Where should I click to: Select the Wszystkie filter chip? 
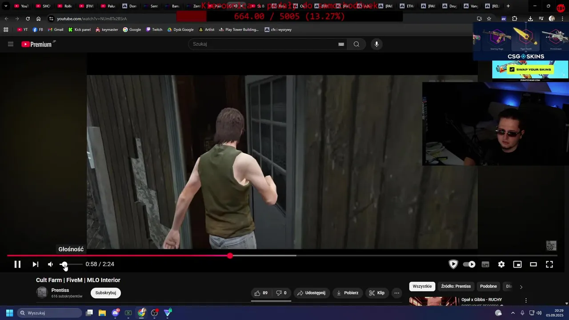(422, 286)
